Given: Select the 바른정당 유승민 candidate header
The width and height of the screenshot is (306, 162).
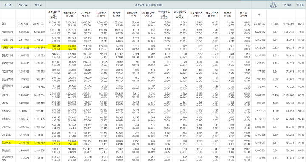Looking at the screenshot, I should pos(101,14).
